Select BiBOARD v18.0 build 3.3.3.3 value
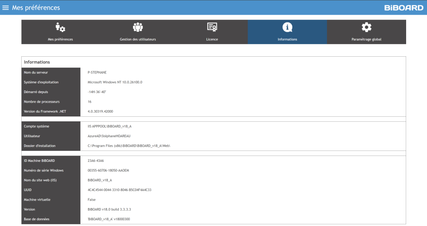The width and height of the screenshot is (427, 226). point(109,209)
